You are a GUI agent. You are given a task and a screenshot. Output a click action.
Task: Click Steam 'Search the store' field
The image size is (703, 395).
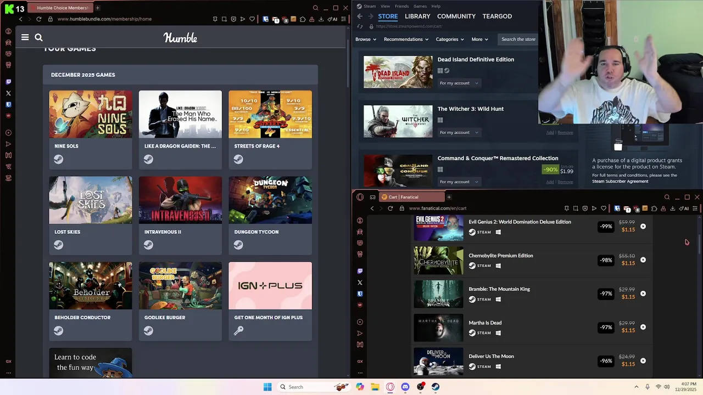[518, 39]
